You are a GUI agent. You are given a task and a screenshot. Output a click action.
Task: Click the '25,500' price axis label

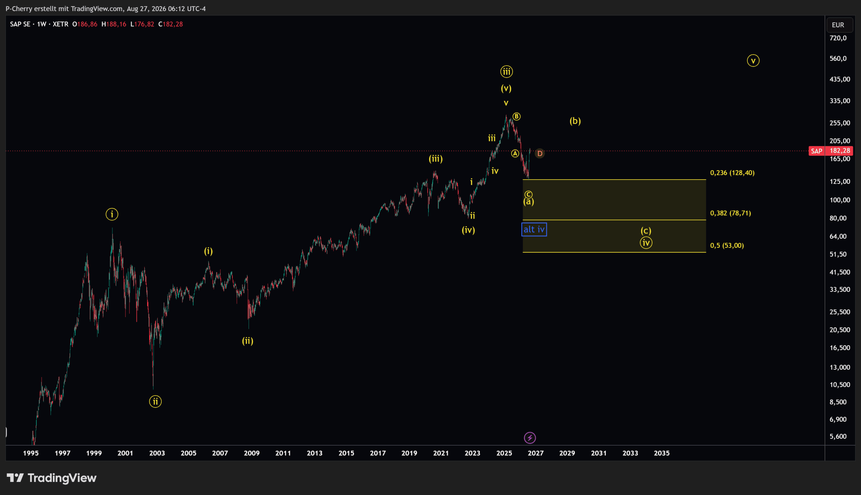pyautogui.click(x=839, y=312)
